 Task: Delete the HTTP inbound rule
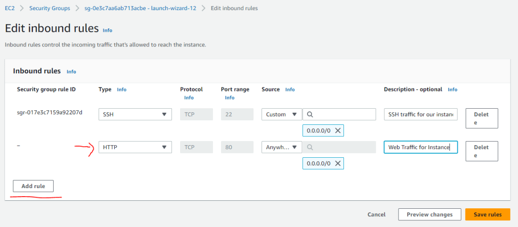(482, 151)
